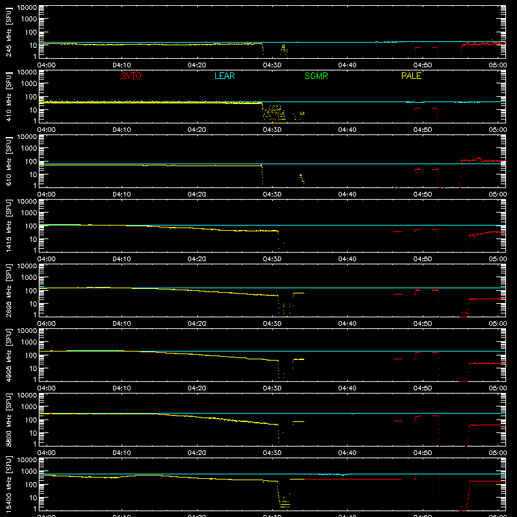Select the '1415 MHz [SFU]' axis title
The height and width of the screenshot is (517, 517).
[x=8, y=226]
